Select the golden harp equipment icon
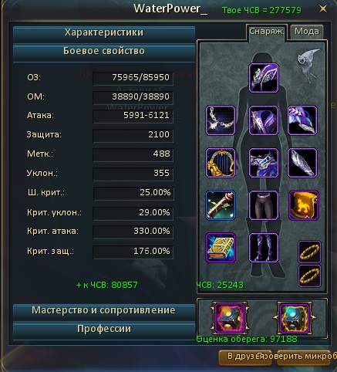Screen dimensions: 337x372 (x=221, y=163)
